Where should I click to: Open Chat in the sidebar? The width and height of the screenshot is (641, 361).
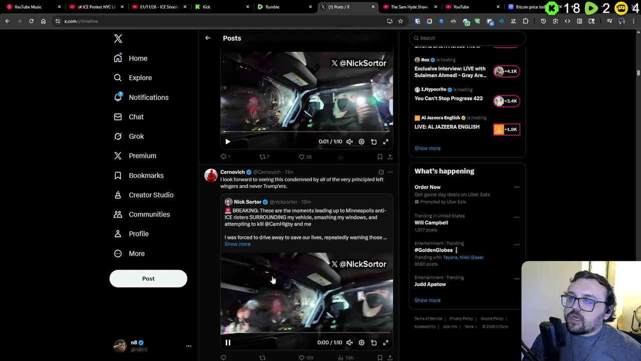128,117
